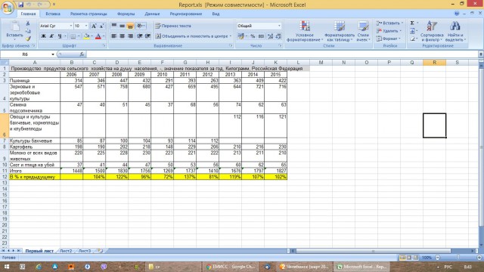The height and width of the screenshot is (272, 484).
Task: Insert function using the fx icon
Action: (82, 54)
